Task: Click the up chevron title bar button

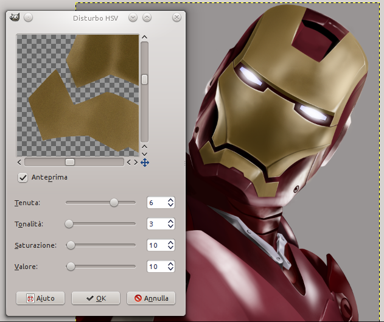Action: tap(147, 18)
